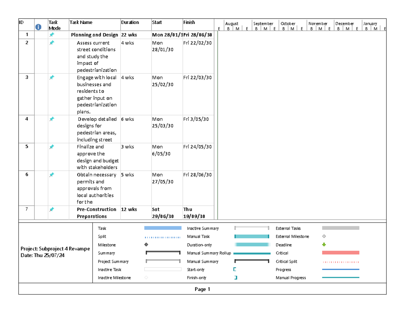Screen dimensions: 405x313
Task: Click the Finish column header
Action: tap(189, 22)
